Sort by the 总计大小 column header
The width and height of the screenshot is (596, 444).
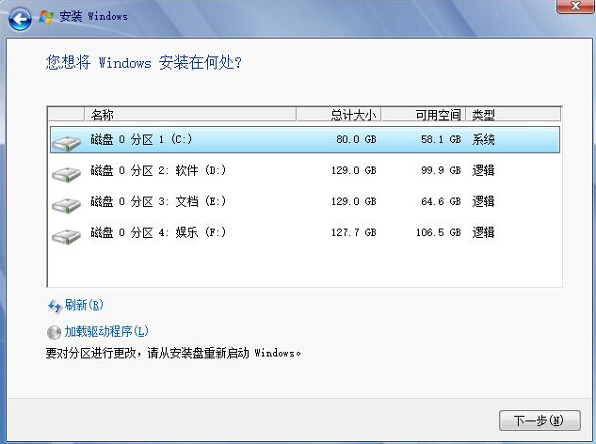[339, 115]
